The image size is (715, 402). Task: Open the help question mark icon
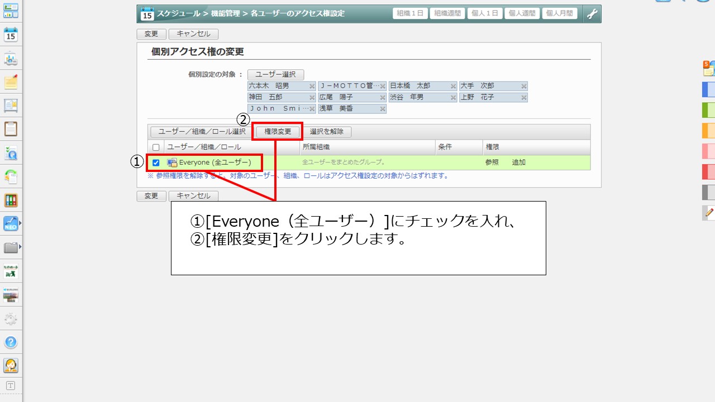pos(11,342)
